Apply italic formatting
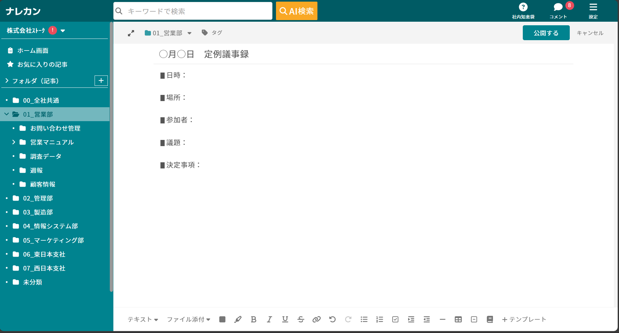 (x=269, y=319)
